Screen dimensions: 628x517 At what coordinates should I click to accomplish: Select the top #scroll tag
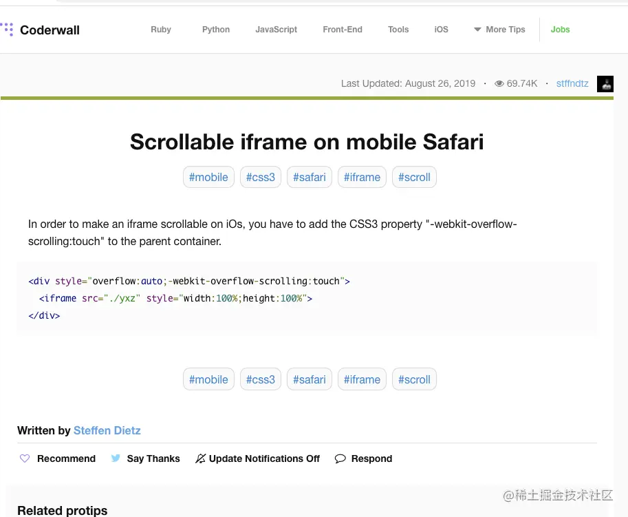[414, 177]
